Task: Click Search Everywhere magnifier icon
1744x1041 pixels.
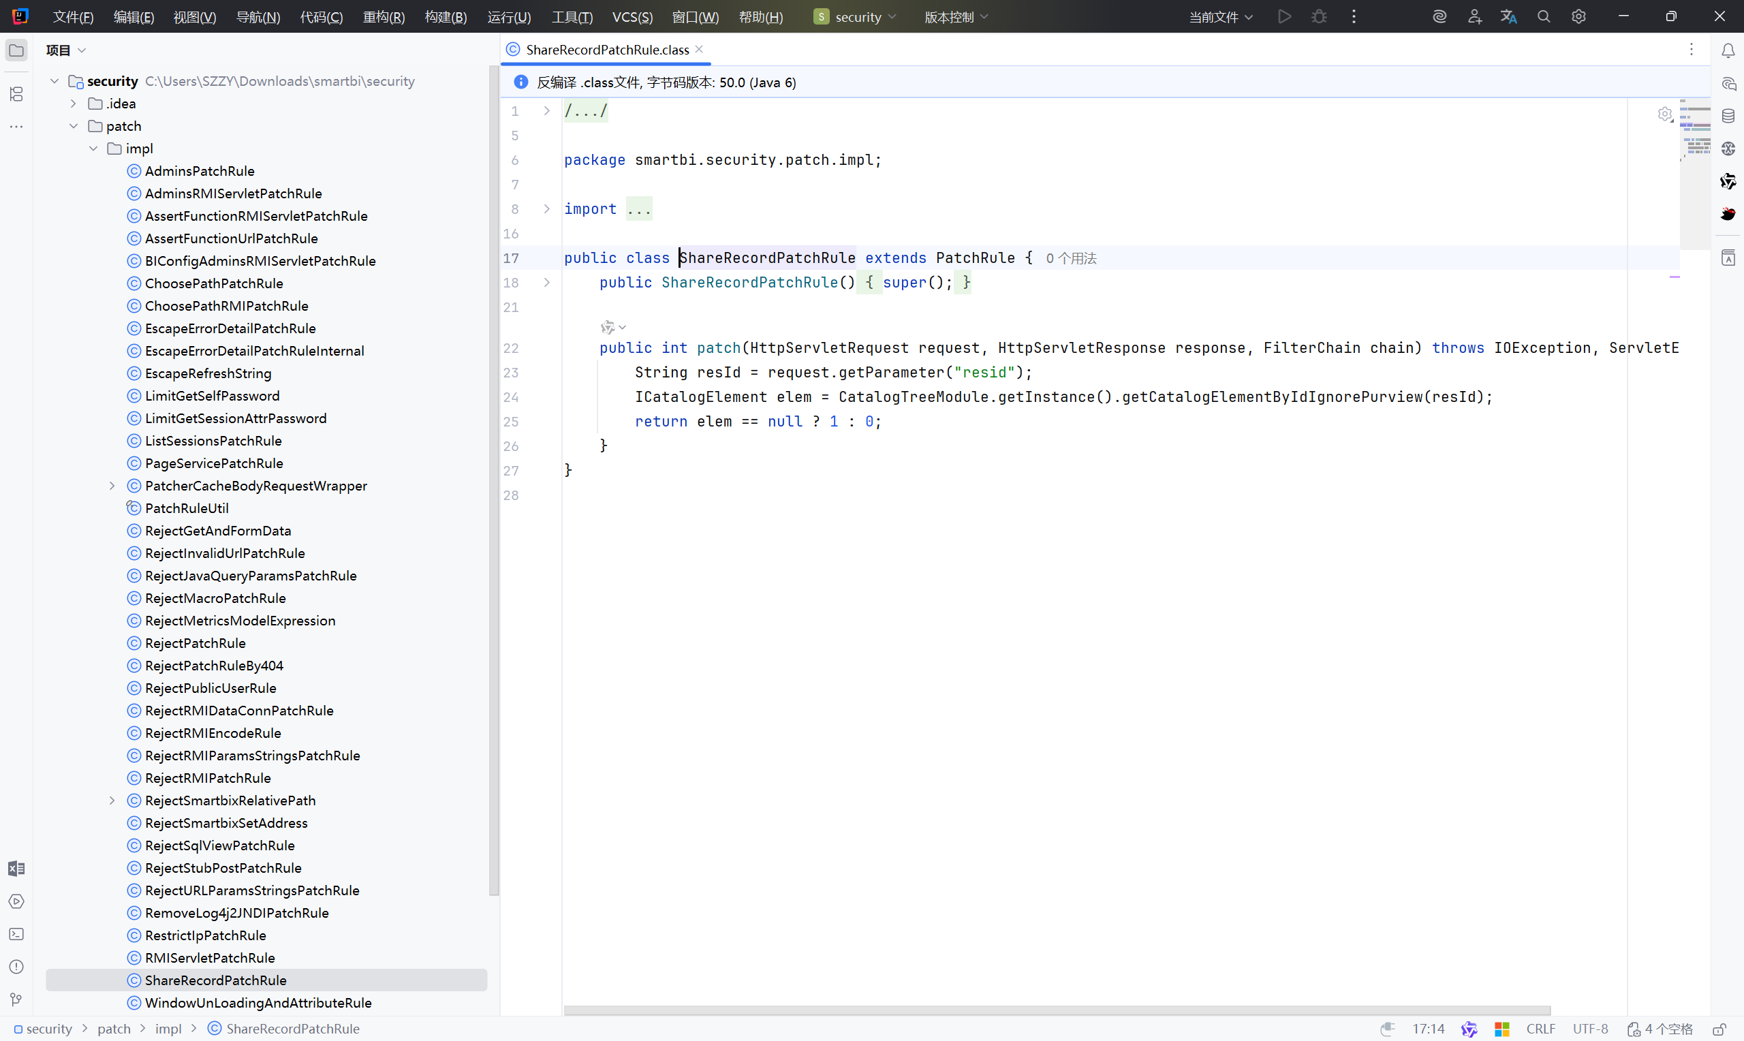Action: (1544, 17)
